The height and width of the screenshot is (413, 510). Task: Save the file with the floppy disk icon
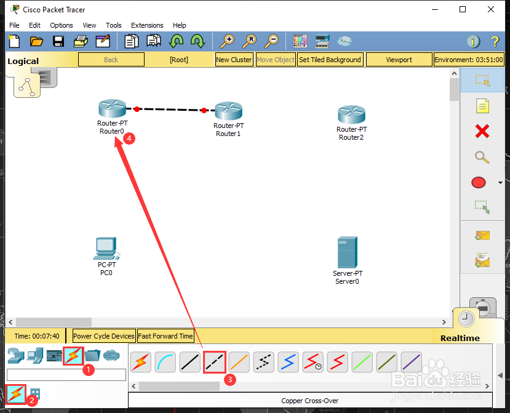[58, 41]
